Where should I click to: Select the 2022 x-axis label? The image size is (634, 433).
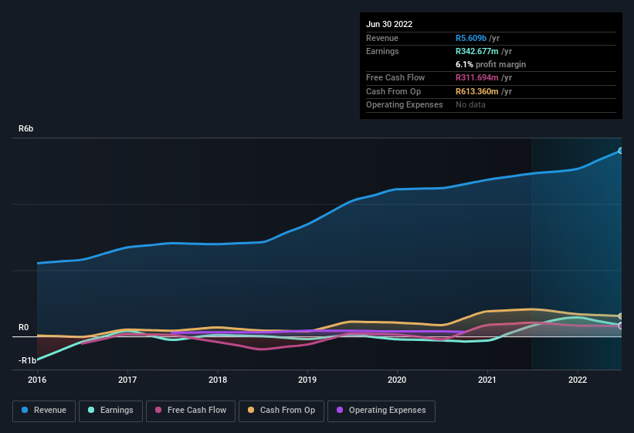[x=578, y=380]
